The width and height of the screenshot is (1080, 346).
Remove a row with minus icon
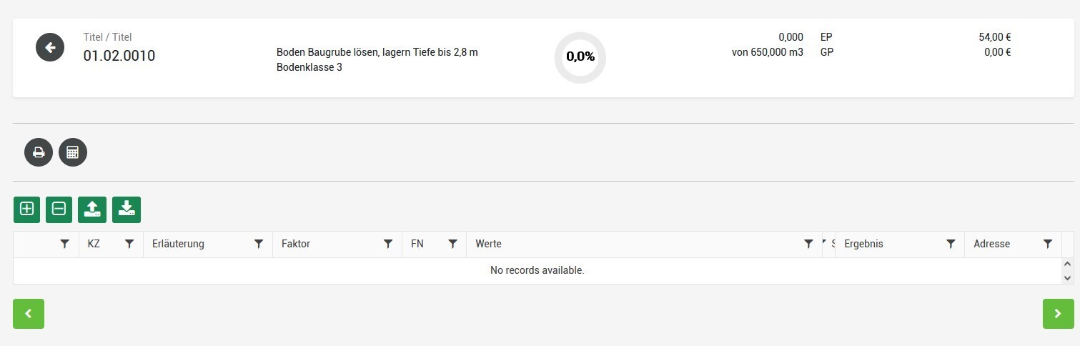[x=59, y=209]
